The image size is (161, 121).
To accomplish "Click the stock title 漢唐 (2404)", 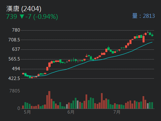I will tap(24, 9).
